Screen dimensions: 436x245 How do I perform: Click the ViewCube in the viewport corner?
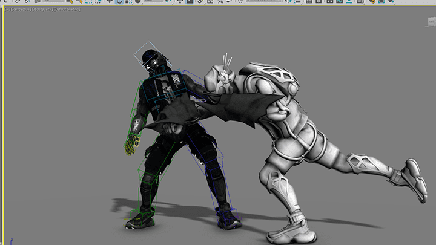(431, 22)
